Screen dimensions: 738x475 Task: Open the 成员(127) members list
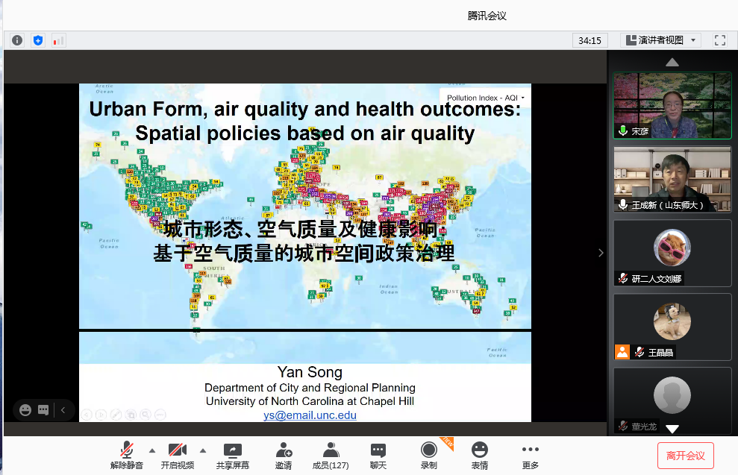coord(331,456)
